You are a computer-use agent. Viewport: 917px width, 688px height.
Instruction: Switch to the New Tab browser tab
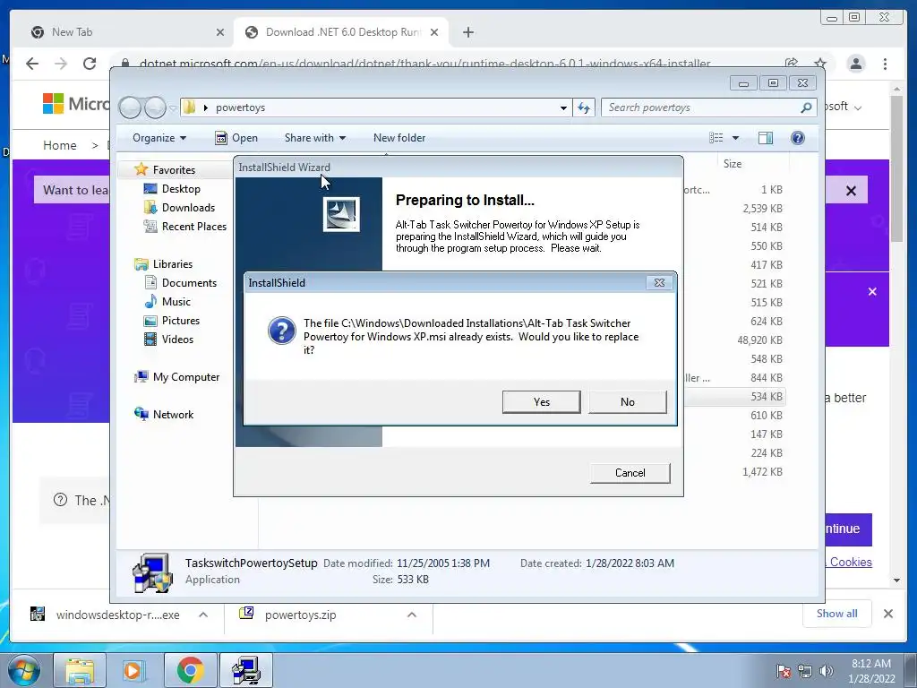tap(123, 32)
